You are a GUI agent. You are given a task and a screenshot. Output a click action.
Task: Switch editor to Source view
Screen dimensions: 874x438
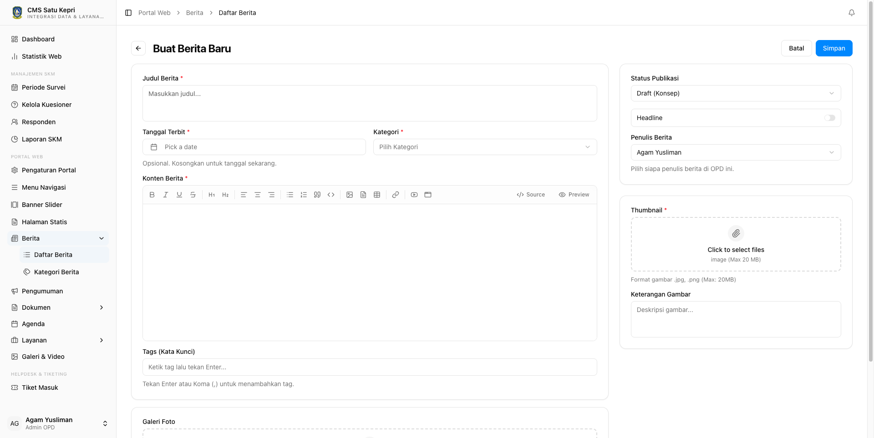pyautogui.click(x=531, y=195)
